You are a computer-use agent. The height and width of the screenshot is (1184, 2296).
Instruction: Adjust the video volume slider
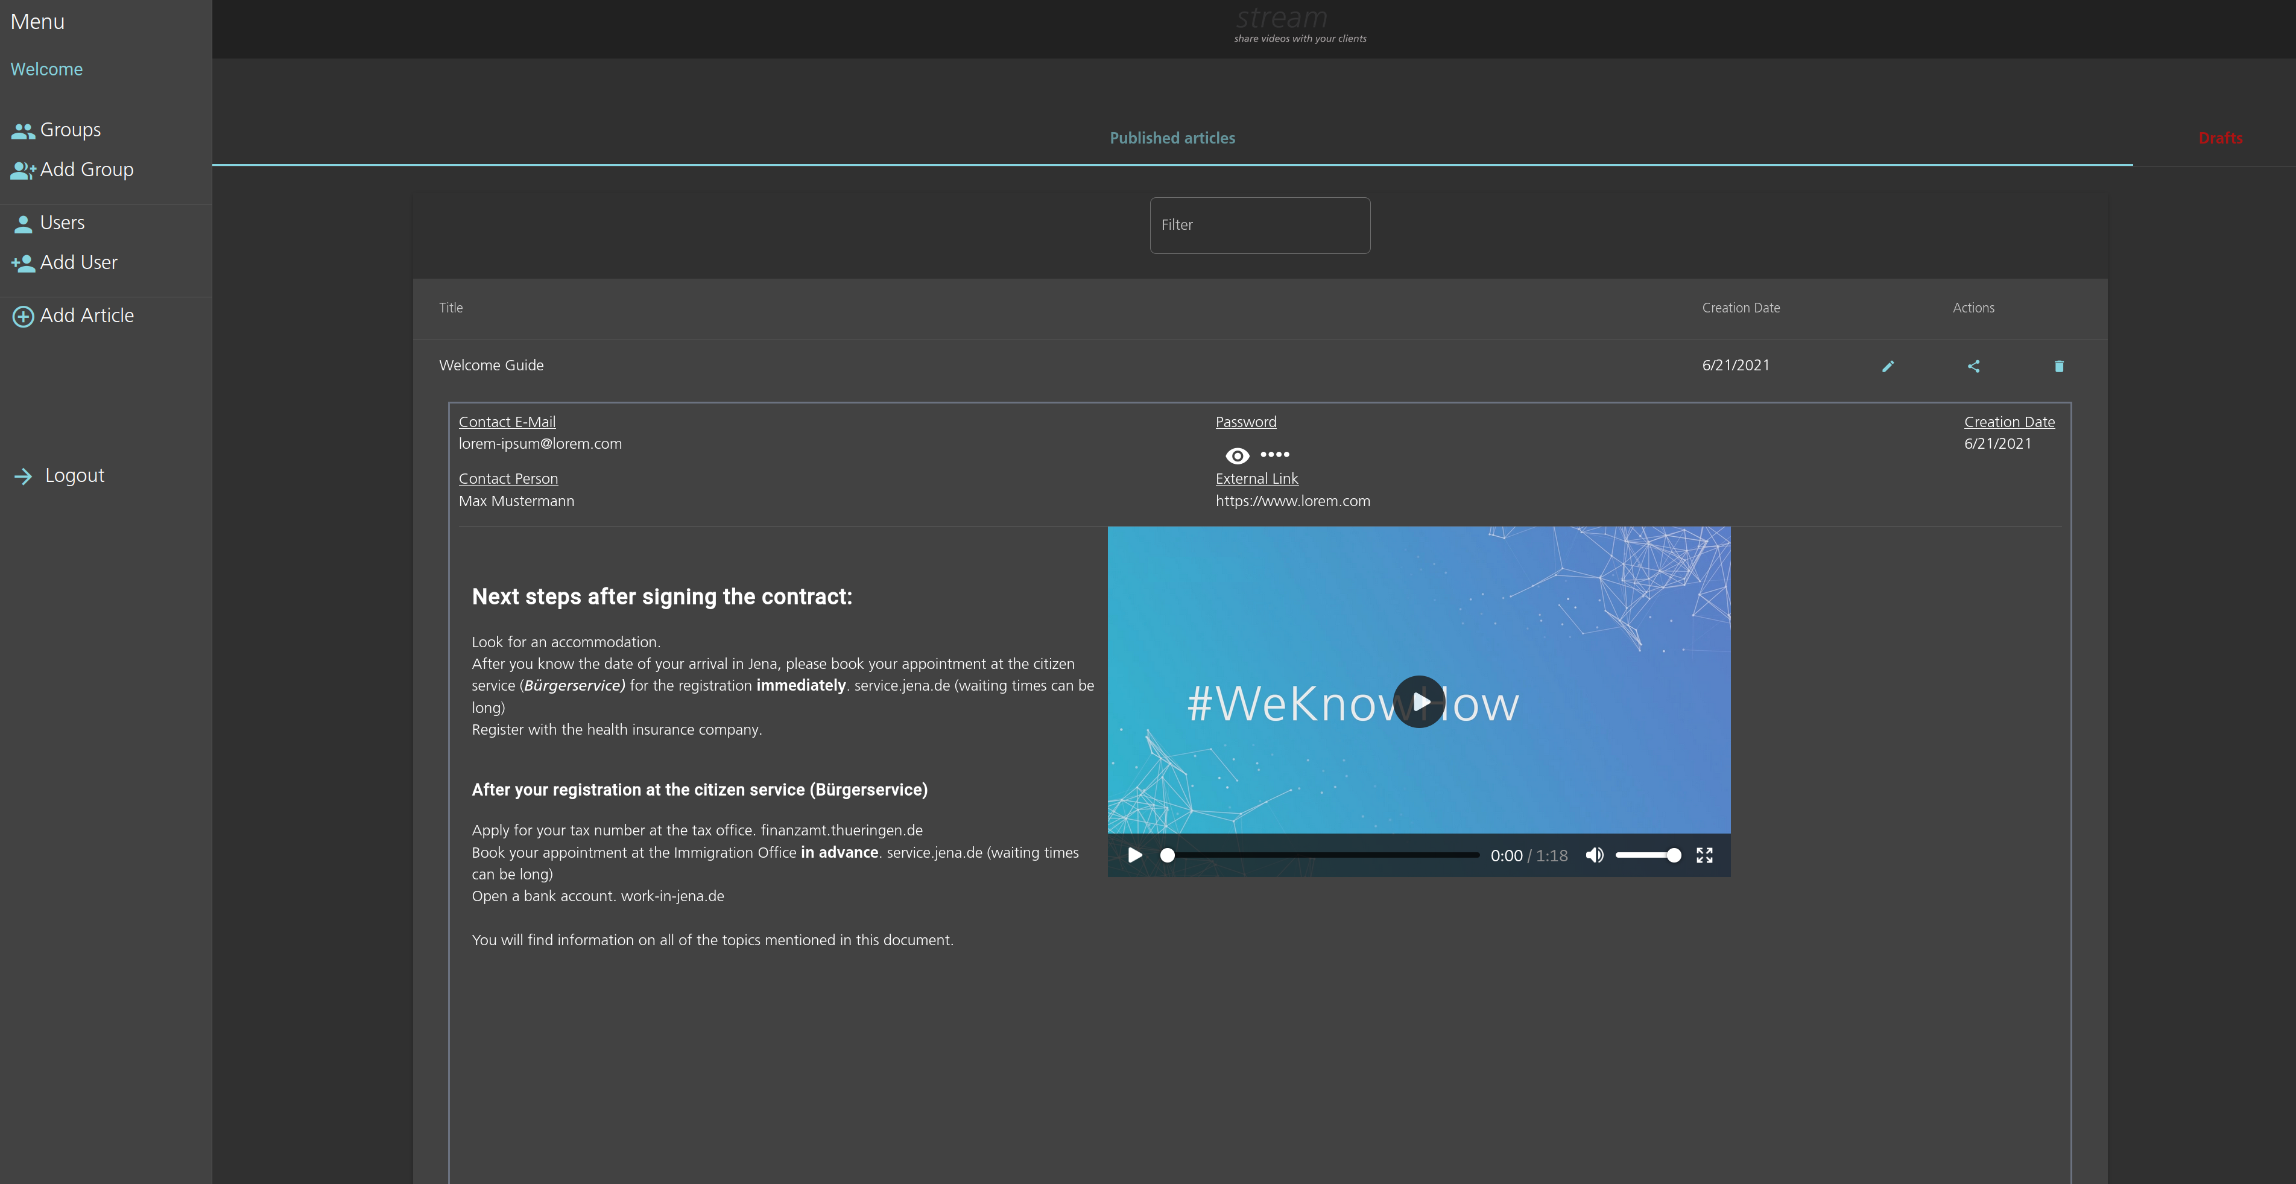[x=1647, y=855]
